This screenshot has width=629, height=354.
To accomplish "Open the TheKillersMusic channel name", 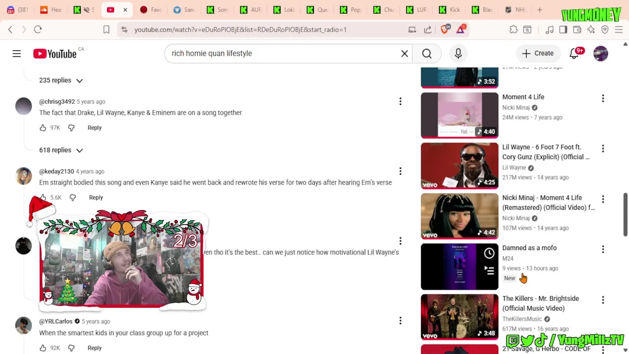I will point(522,319).
